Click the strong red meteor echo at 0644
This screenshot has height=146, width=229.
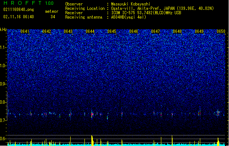tap(92, 114)
